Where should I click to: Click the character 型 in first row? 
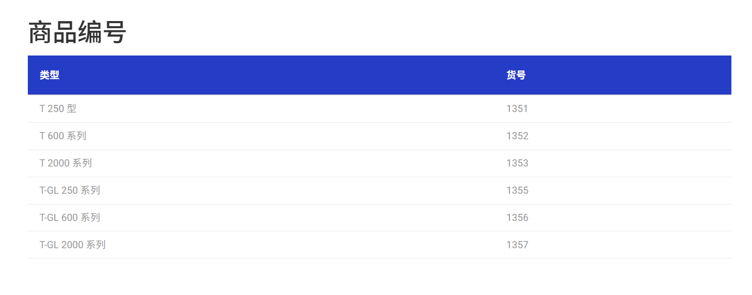[72, 108]
